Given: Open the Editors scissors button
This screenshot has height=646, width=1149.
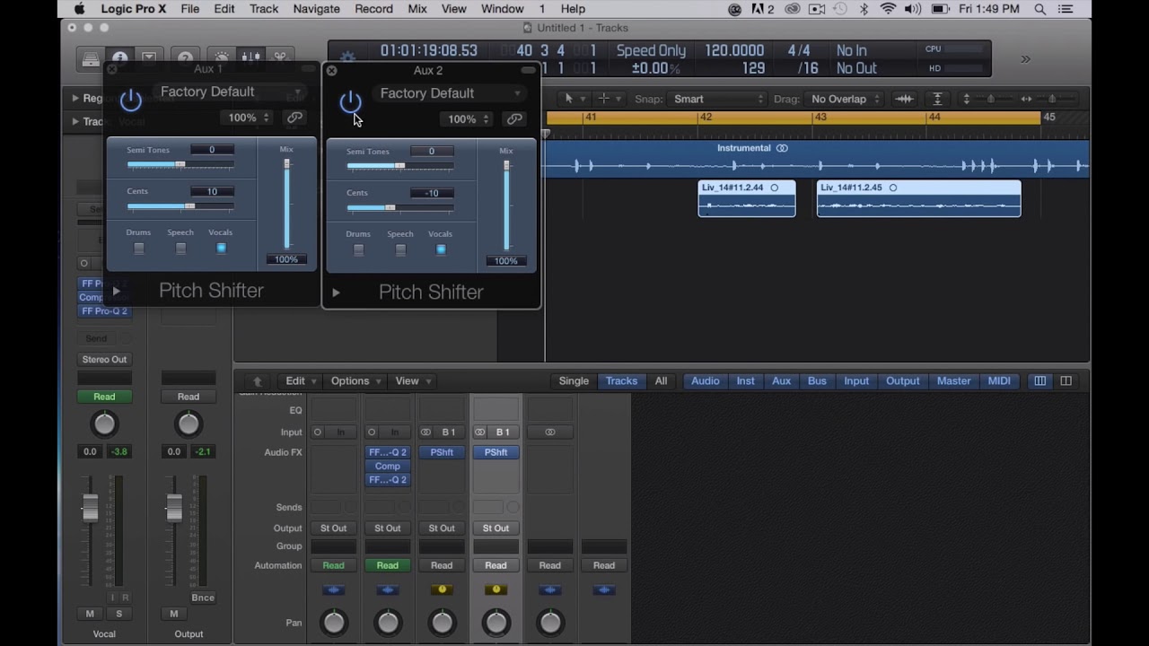Looking at the screenshot, I should pyautogui.click(x=280, y=59).
